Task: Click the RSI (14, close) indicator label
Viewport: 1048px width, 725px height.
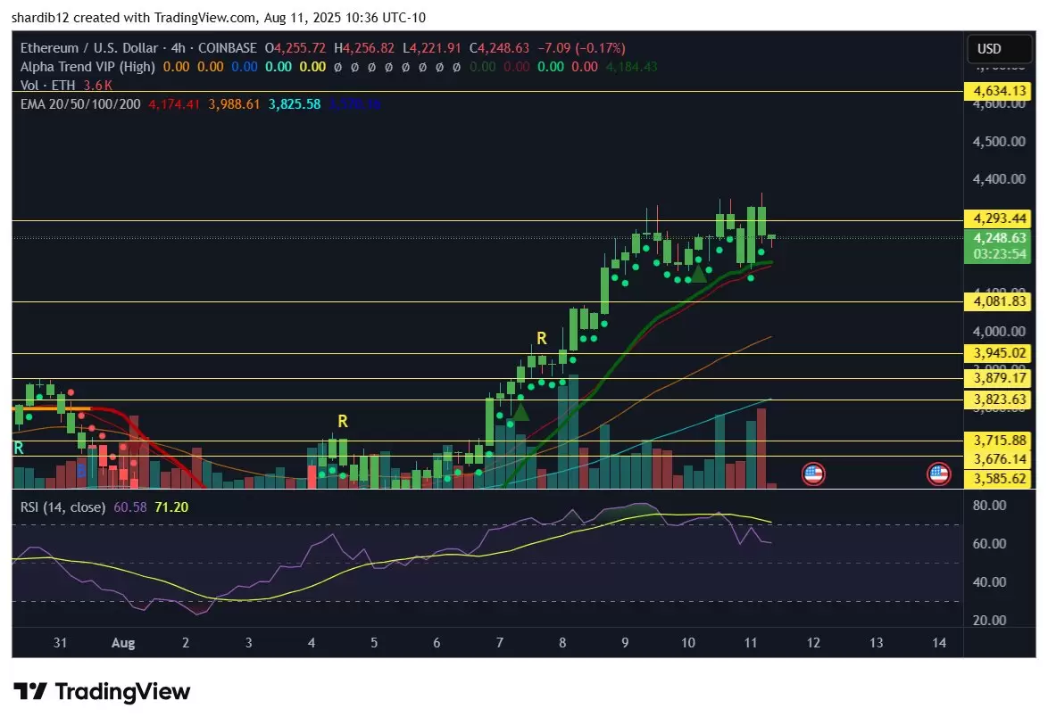Action: click(x=65, y=507)
